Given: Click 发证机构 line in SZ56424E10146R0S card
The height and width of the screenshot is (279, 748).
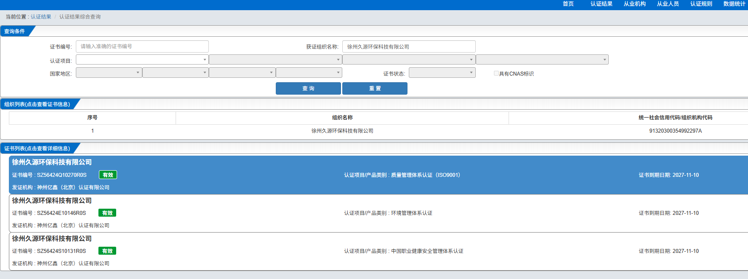Looking at the screenshot, I should pyautogui.click(x=61, y=225).
